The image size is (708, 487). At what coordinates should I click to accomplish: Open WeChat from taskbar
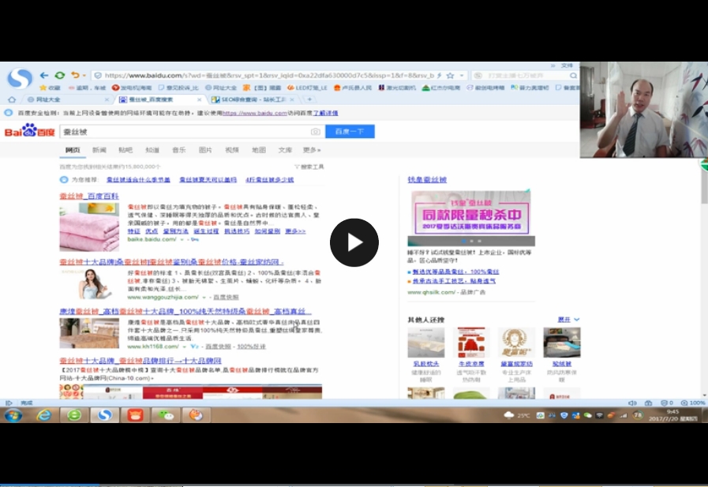(166, 415)
